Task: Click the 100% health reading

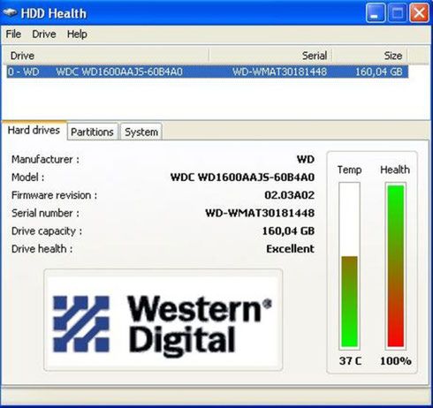Action: click(x=396, y=361)
